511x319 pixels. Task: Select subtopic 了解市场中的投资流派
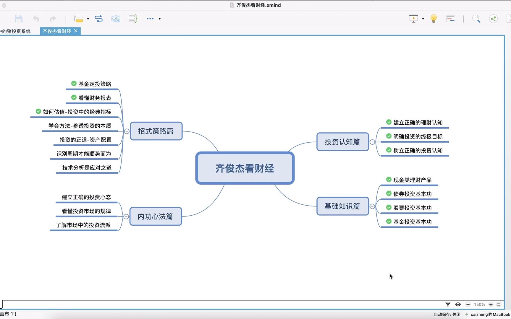click(x=83, y=225)
